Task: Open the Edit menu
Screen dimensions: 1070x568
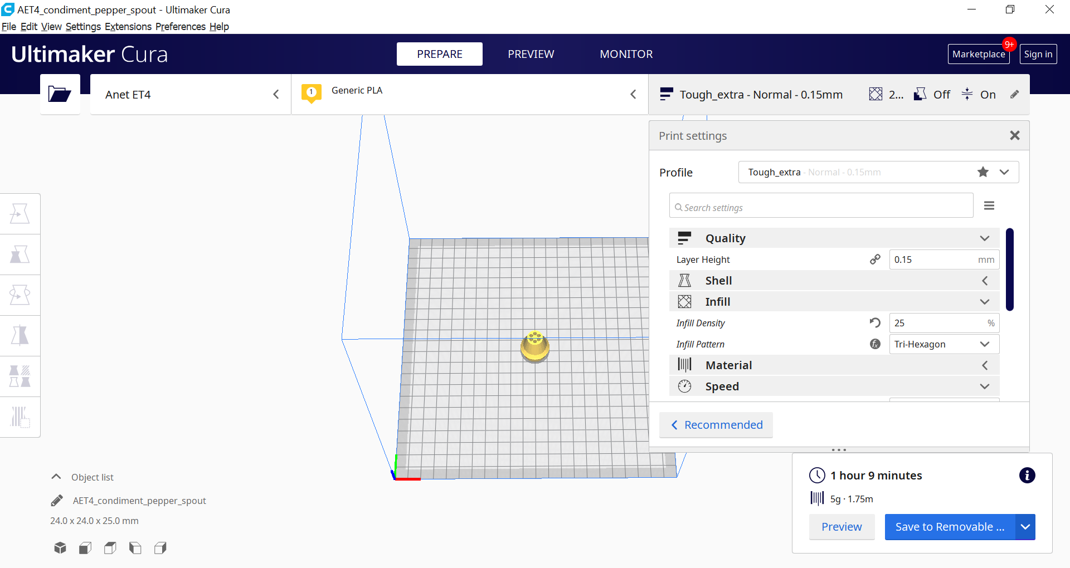Action: point(29,27)
